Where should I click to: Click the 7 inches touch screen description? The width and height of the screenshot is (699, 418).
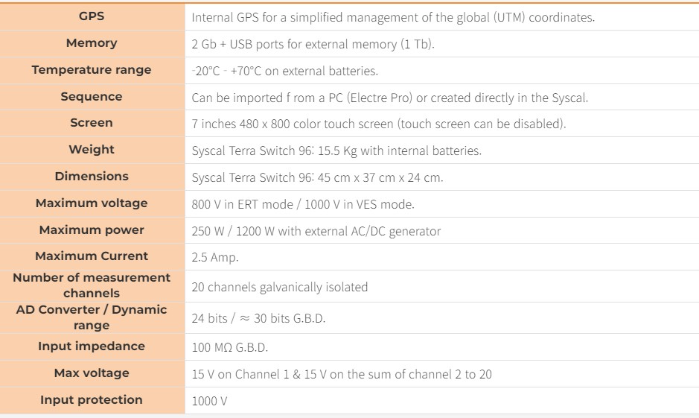[379, 124]
